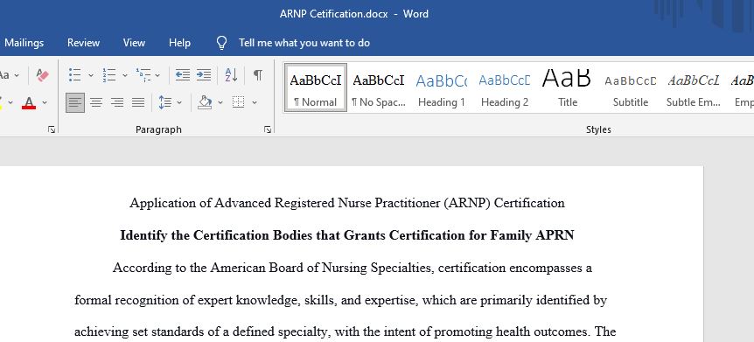
Task: Apply the red font color
Action: (x=29, y=102)
